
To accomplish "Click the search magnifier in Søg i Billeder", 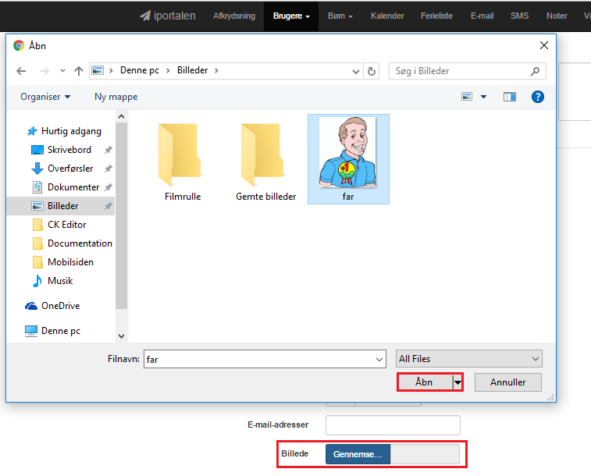I will point(535,71).
